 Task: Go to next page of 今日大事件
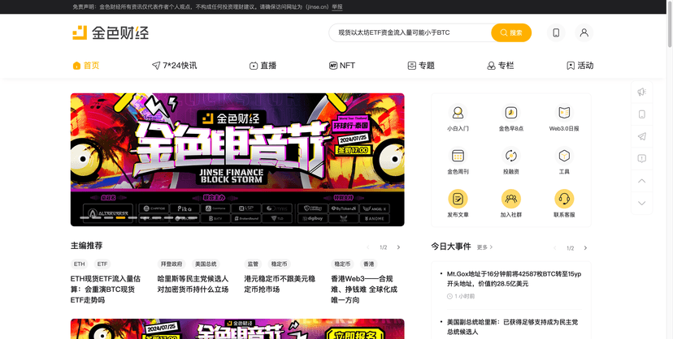[585, 247]
